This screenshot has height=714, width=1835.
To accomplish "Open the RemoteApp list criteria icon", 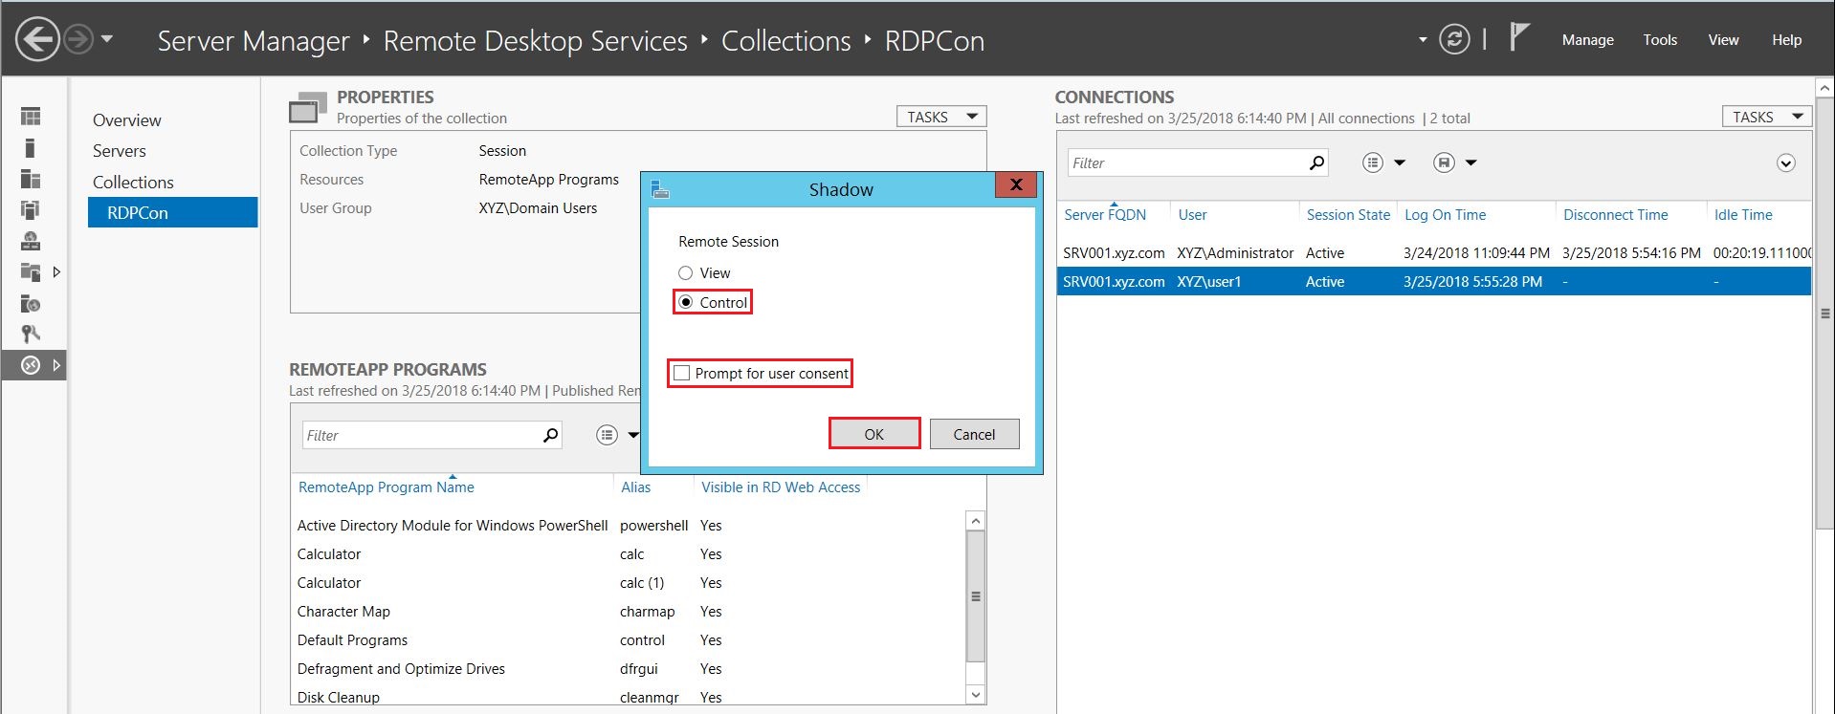I will [x=607, y=435].
